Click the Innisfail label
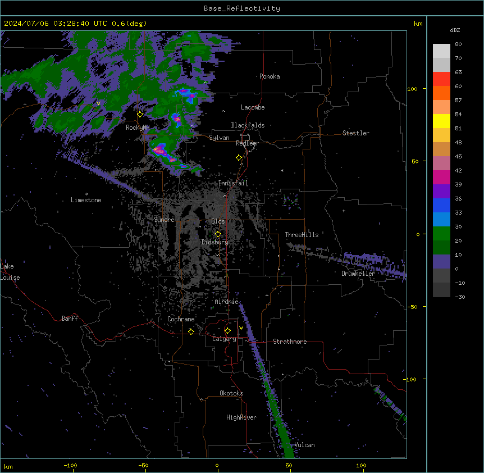484x473 pixels. click(233, 183)
